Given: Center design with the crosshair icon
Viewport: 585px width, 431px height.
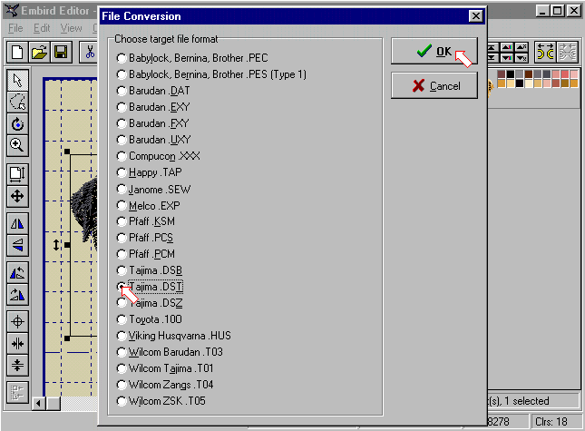Looking at the screenshot, I should (17, 322).
